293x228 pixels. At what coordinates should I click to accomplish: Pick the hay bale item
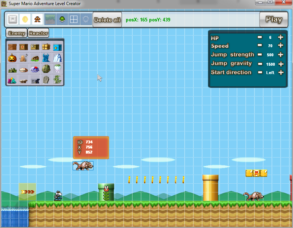[x=46, y=47]
